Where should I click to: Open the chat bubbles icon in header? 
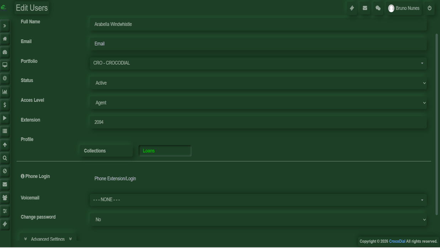click(x=378, y=8)
